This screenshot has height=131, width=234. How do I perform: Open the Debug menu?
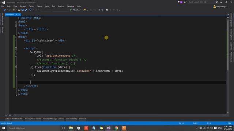(x=31, y=6)
